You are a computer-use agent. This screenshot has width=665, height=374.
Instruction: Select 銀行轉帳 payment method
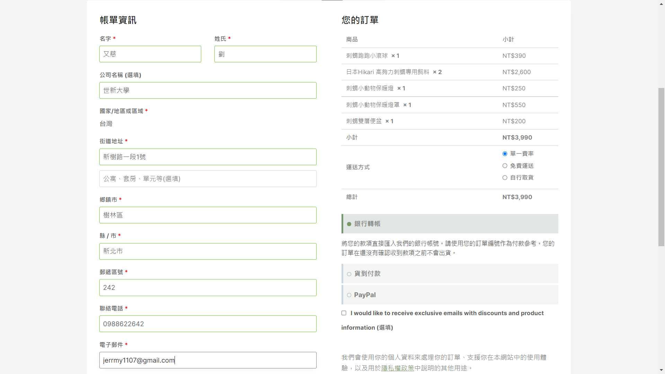tap(349, 224)
